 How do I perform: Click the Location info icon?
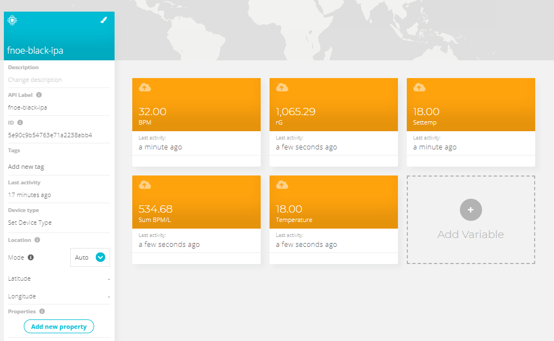click(x=37, y=240)
